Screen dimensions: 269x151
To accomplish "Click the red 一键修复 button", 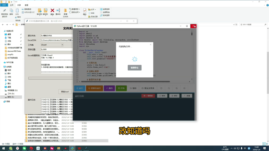I will [148, 96].
